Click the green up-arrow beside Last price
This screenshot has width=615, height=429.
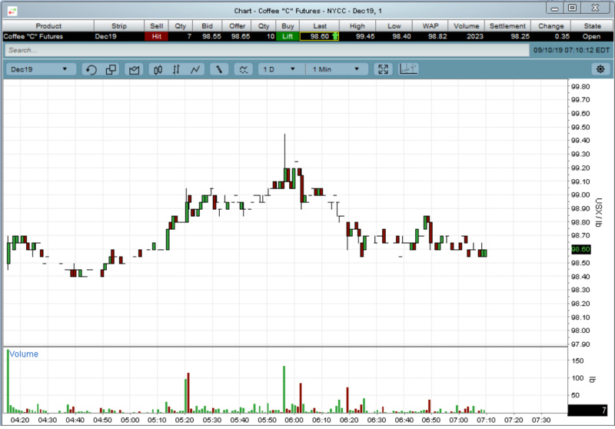[x=335, y=36]
